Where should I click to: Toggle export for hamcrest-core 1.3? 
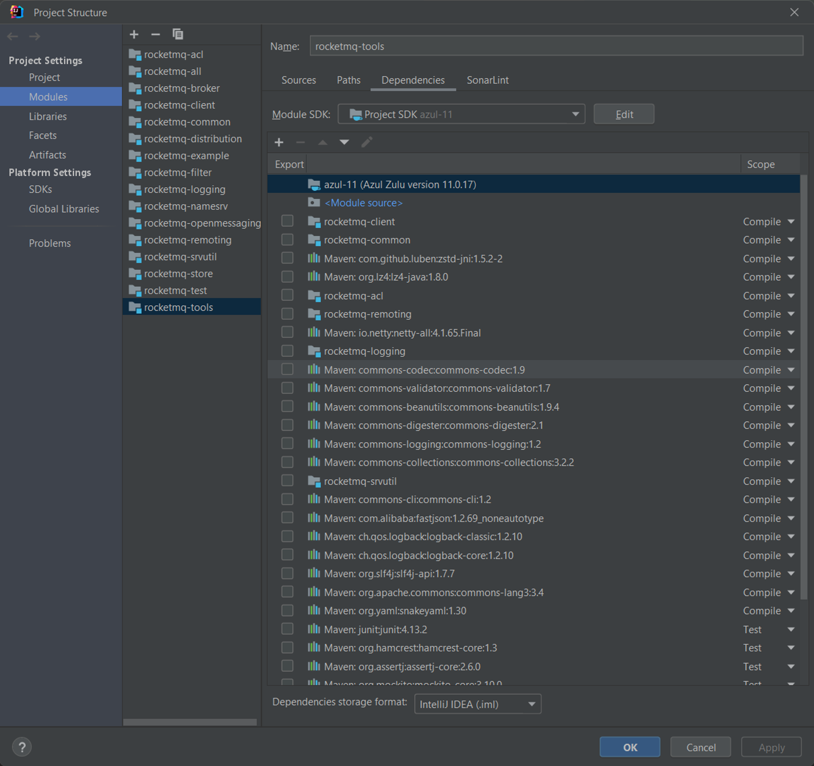(x=287, y=647)
